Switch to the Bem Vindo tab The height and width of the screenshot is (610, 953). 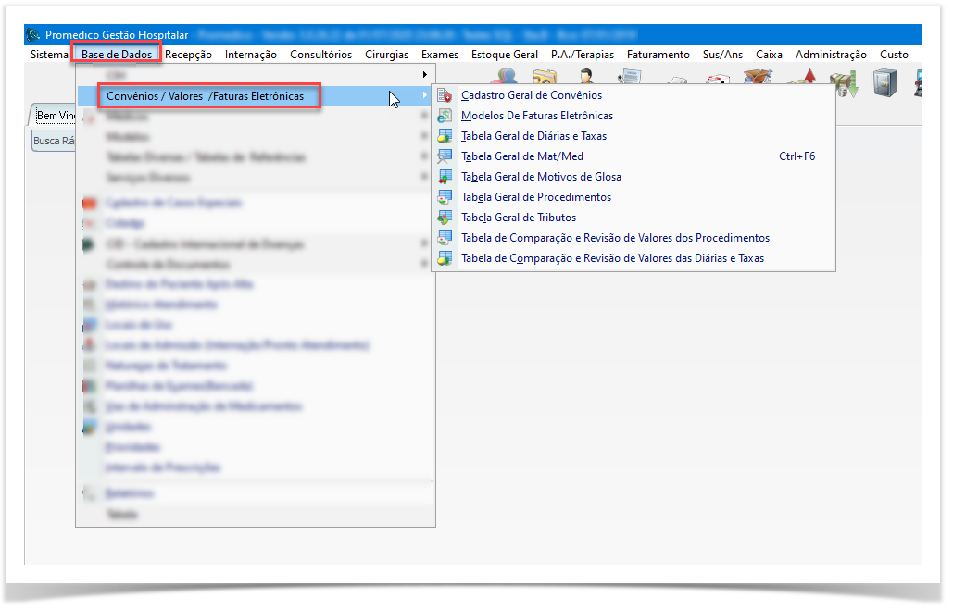point(55,116)
